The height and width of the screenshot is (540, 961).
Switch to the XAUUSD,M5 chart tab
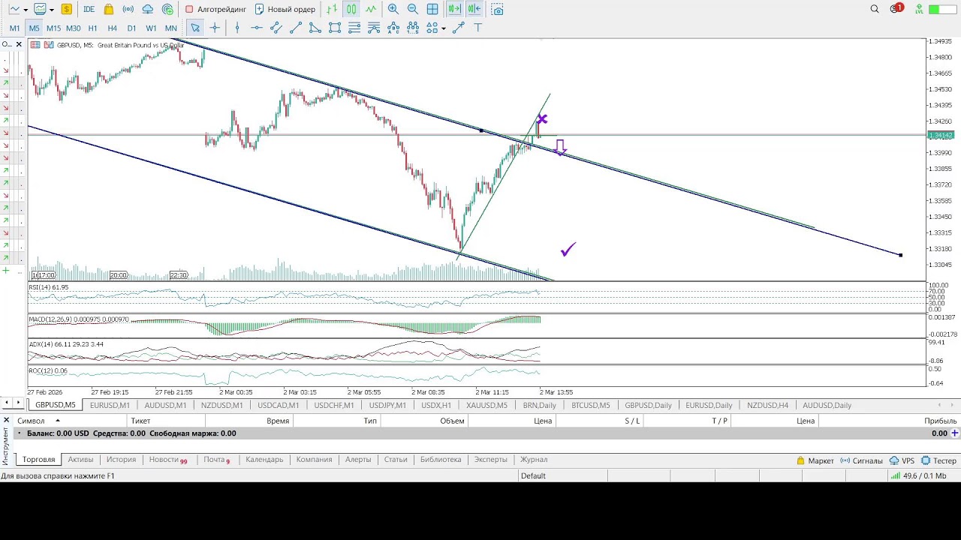coord(487,405)
